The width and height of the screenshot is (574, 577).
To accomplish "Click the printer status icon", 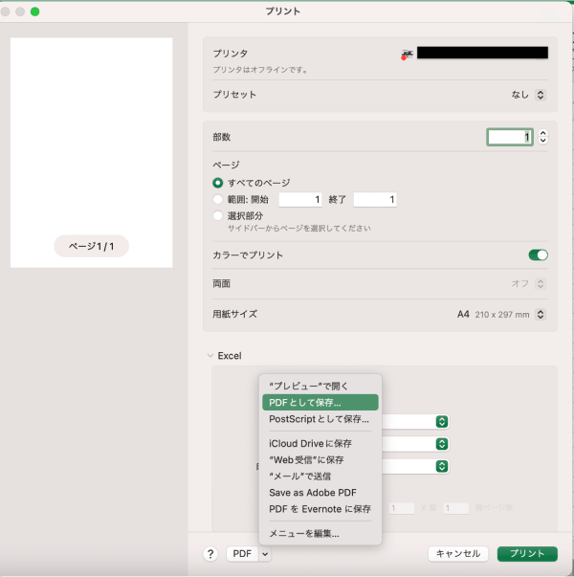I will point(407,55).
